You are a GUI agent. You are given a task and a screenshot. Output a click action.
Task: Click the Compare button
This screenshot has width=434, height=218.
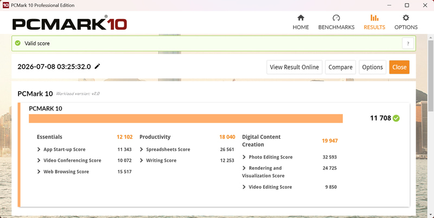click(x=340, y=67)
